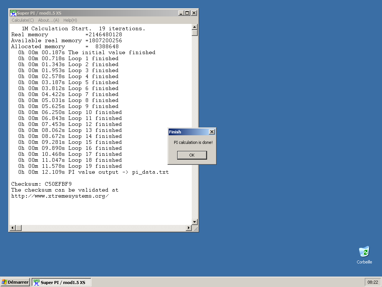
Task: Click the 'Loop 12 finished' line
Action: 70,124
